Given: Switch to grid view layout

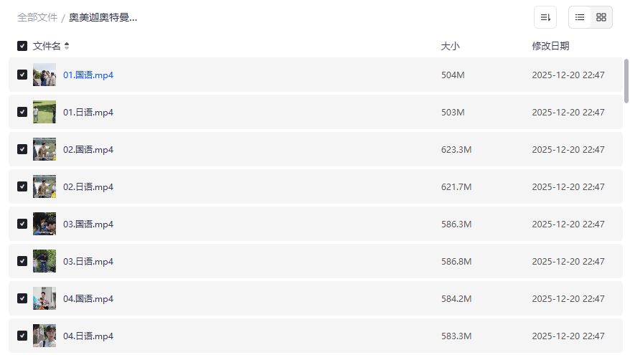Looking at the screenshot, I should tap(601, 17).
